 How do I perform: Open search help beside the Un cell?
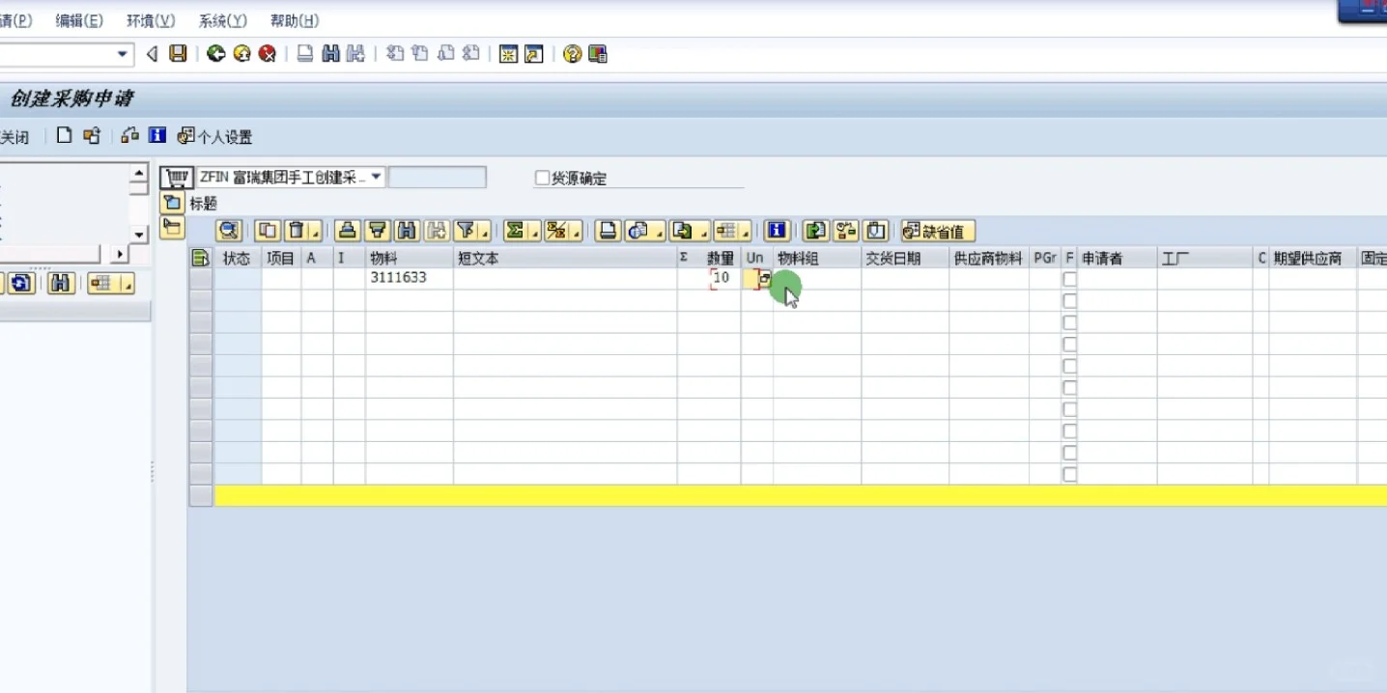click(x=765, y=278)
